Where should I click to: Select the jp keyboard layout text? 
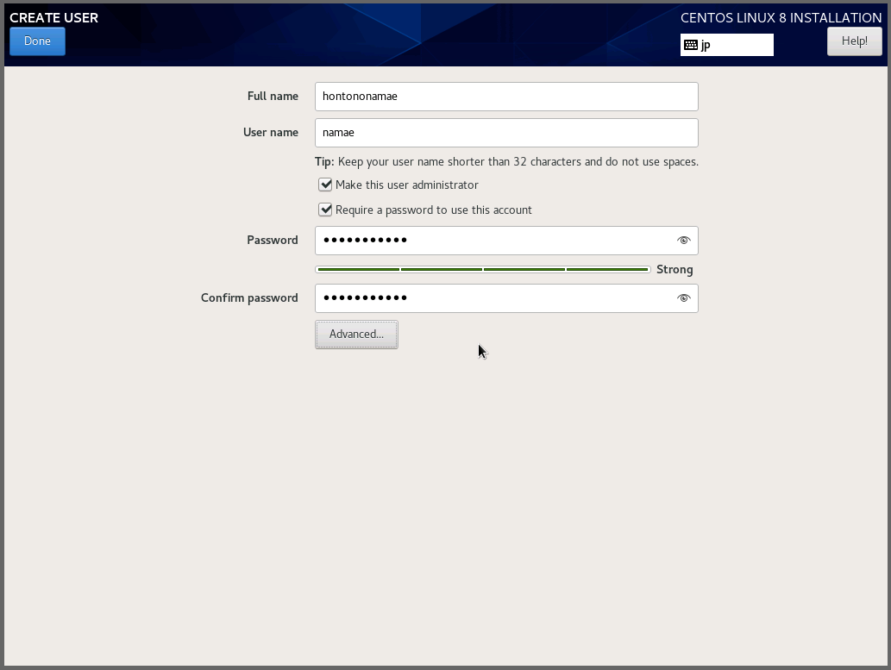706,45
